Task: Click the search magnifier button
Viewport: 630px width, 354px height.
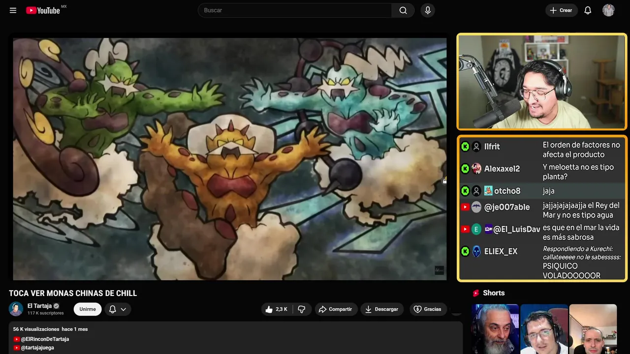Action: coord(403,10)
